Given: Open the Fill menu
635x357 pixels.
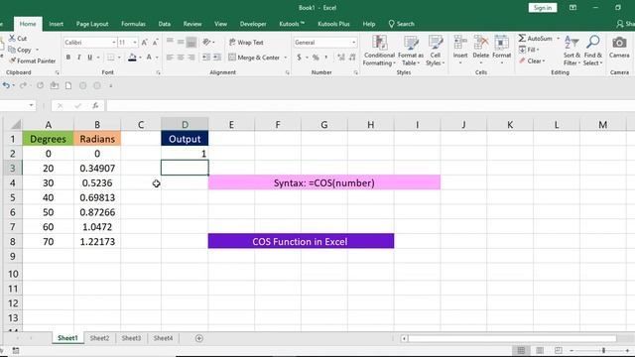Looking at the screenshot, I should coord(529,50).
